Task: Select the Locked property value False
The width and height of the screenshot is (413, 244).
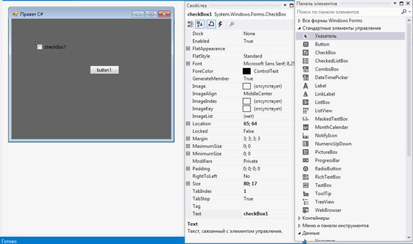Action: [249, 131]
